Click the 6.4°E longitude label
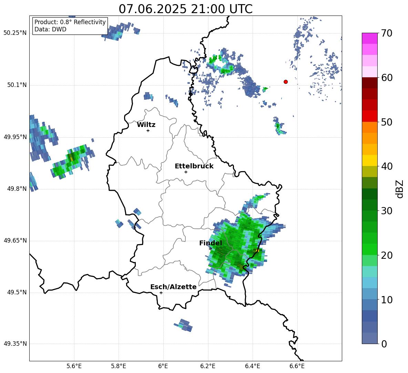 [x=252, y=366]
